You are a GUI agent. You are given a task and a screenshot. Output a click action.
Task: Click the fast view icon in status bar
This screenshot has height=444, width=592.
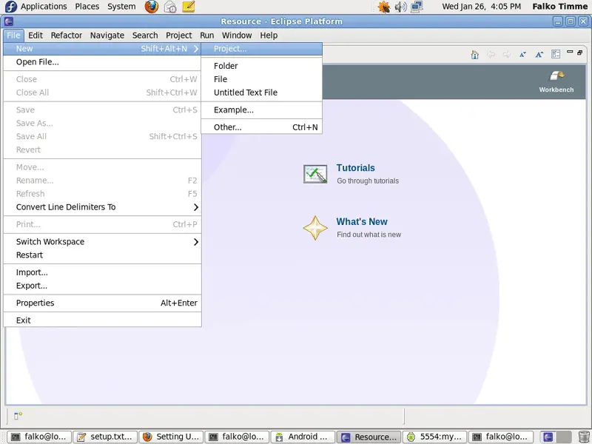click(18, 416)
